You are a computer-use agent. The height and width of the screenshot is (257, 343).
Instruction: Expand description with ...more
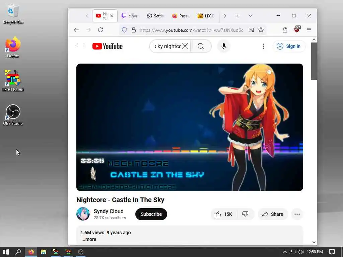[88, 239]
